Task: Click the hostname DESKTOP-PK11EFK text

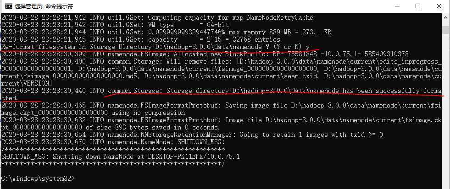Action: point(175,157)
